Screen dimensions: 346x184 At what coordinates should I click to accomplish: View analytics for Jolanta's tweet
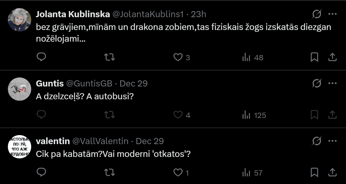(x=246, y=57)
